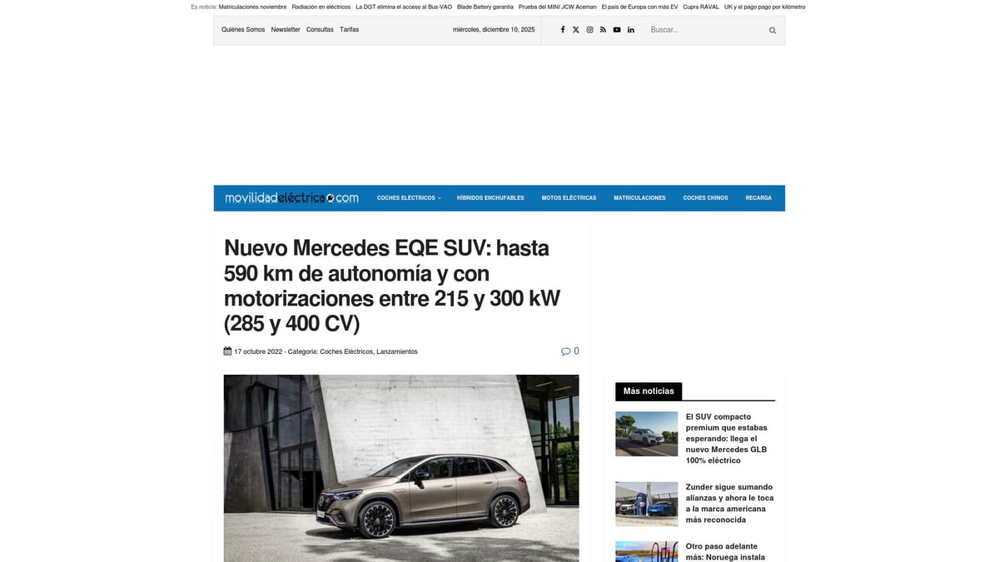The image size is (999, 562).
Task: Open the Instagram profile icon
Action: click(x=589, y=29)
